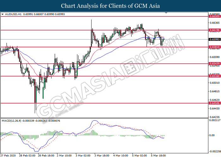This screenshot has width=221, height=158.
Task: Click the dropdown arrow beside AUDUSD,H1
Action: (x=3, y=14)
